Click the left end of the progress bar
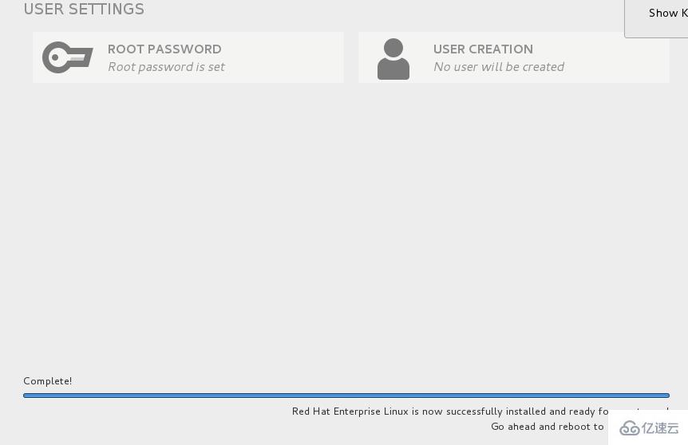688x445 pixels. click(x=29, y=395)
